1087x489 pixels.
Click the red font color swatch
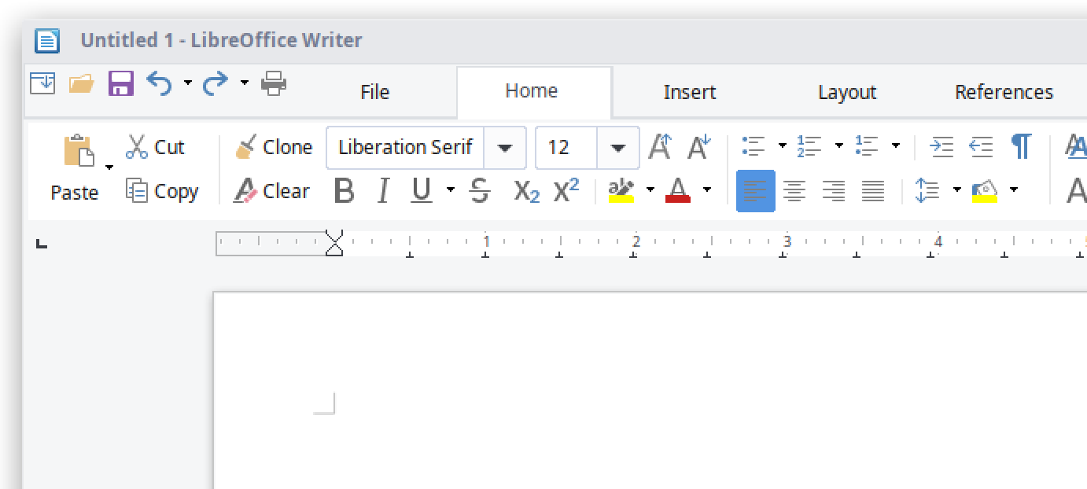click(x=678, y=191)
